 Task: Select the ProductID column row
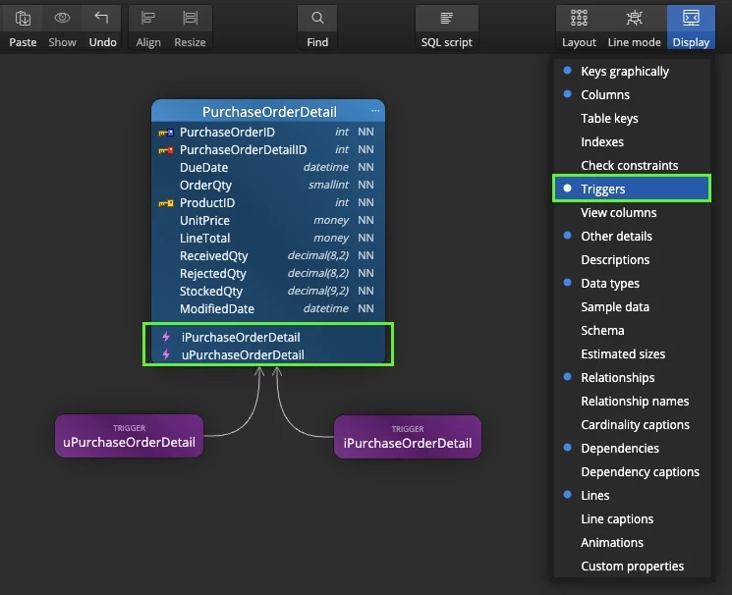coord(268,203)
